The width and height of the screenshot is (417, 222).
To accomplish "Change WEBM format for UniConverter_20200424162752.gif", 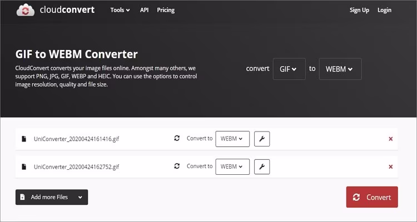I will (232, 167).
